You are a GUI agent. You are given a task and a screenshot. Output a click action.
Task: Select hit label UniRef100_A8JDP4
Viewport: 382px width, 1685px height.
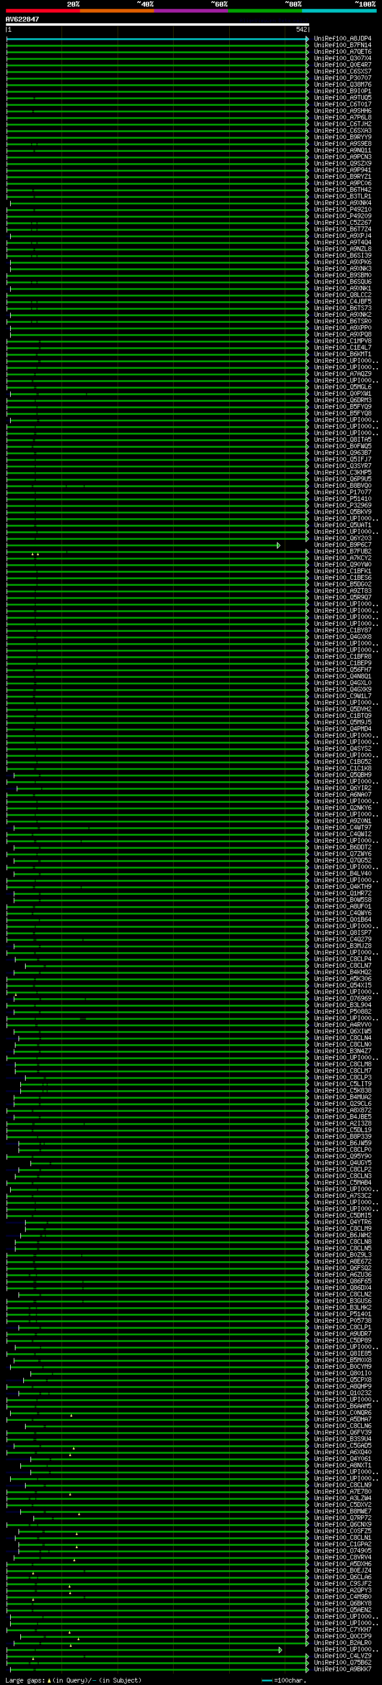(x=343, y=39)
